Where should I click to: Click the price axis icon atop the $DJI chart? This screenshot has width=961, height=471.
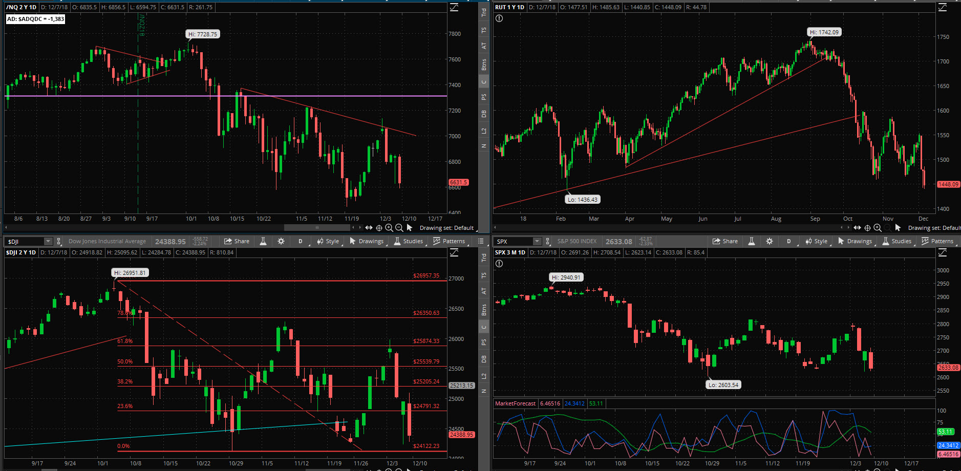click(x=454, y=252)
